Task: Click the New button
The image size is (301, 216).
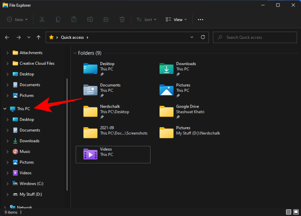Action: (x=17, y=20)
